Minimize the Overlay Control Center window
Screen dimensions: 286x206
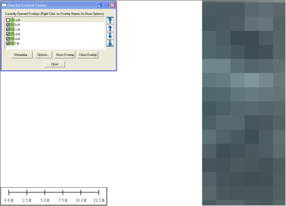point(100,5)
